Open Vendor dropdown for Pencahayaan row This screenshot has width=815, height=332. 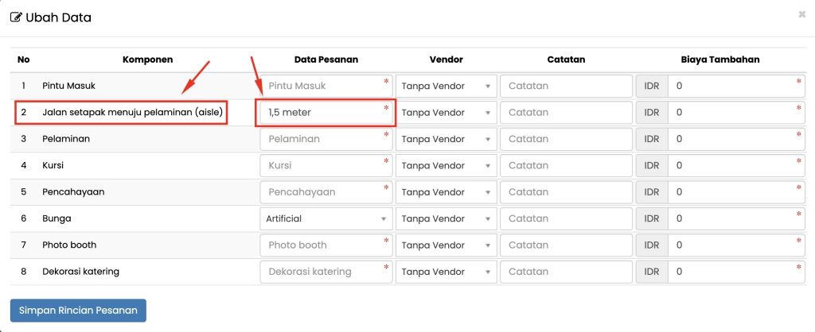(x=446, y=191)
